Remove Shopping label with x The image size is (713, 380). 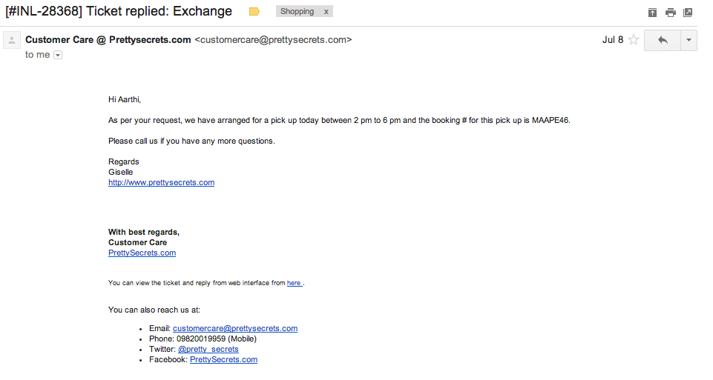[326, 12]
